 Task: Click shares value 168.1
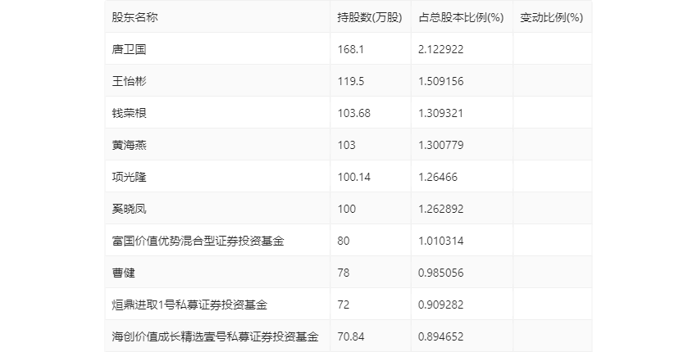tap(351, 49)
